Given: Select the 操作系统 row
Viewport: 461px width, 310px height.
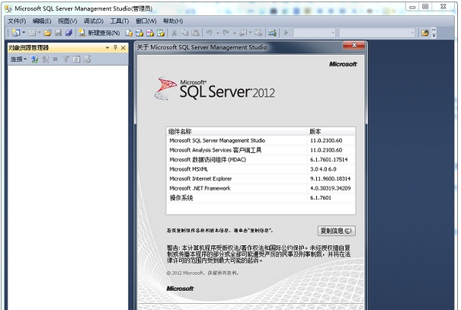Looking at the screenshot, I should pos(261,198).
